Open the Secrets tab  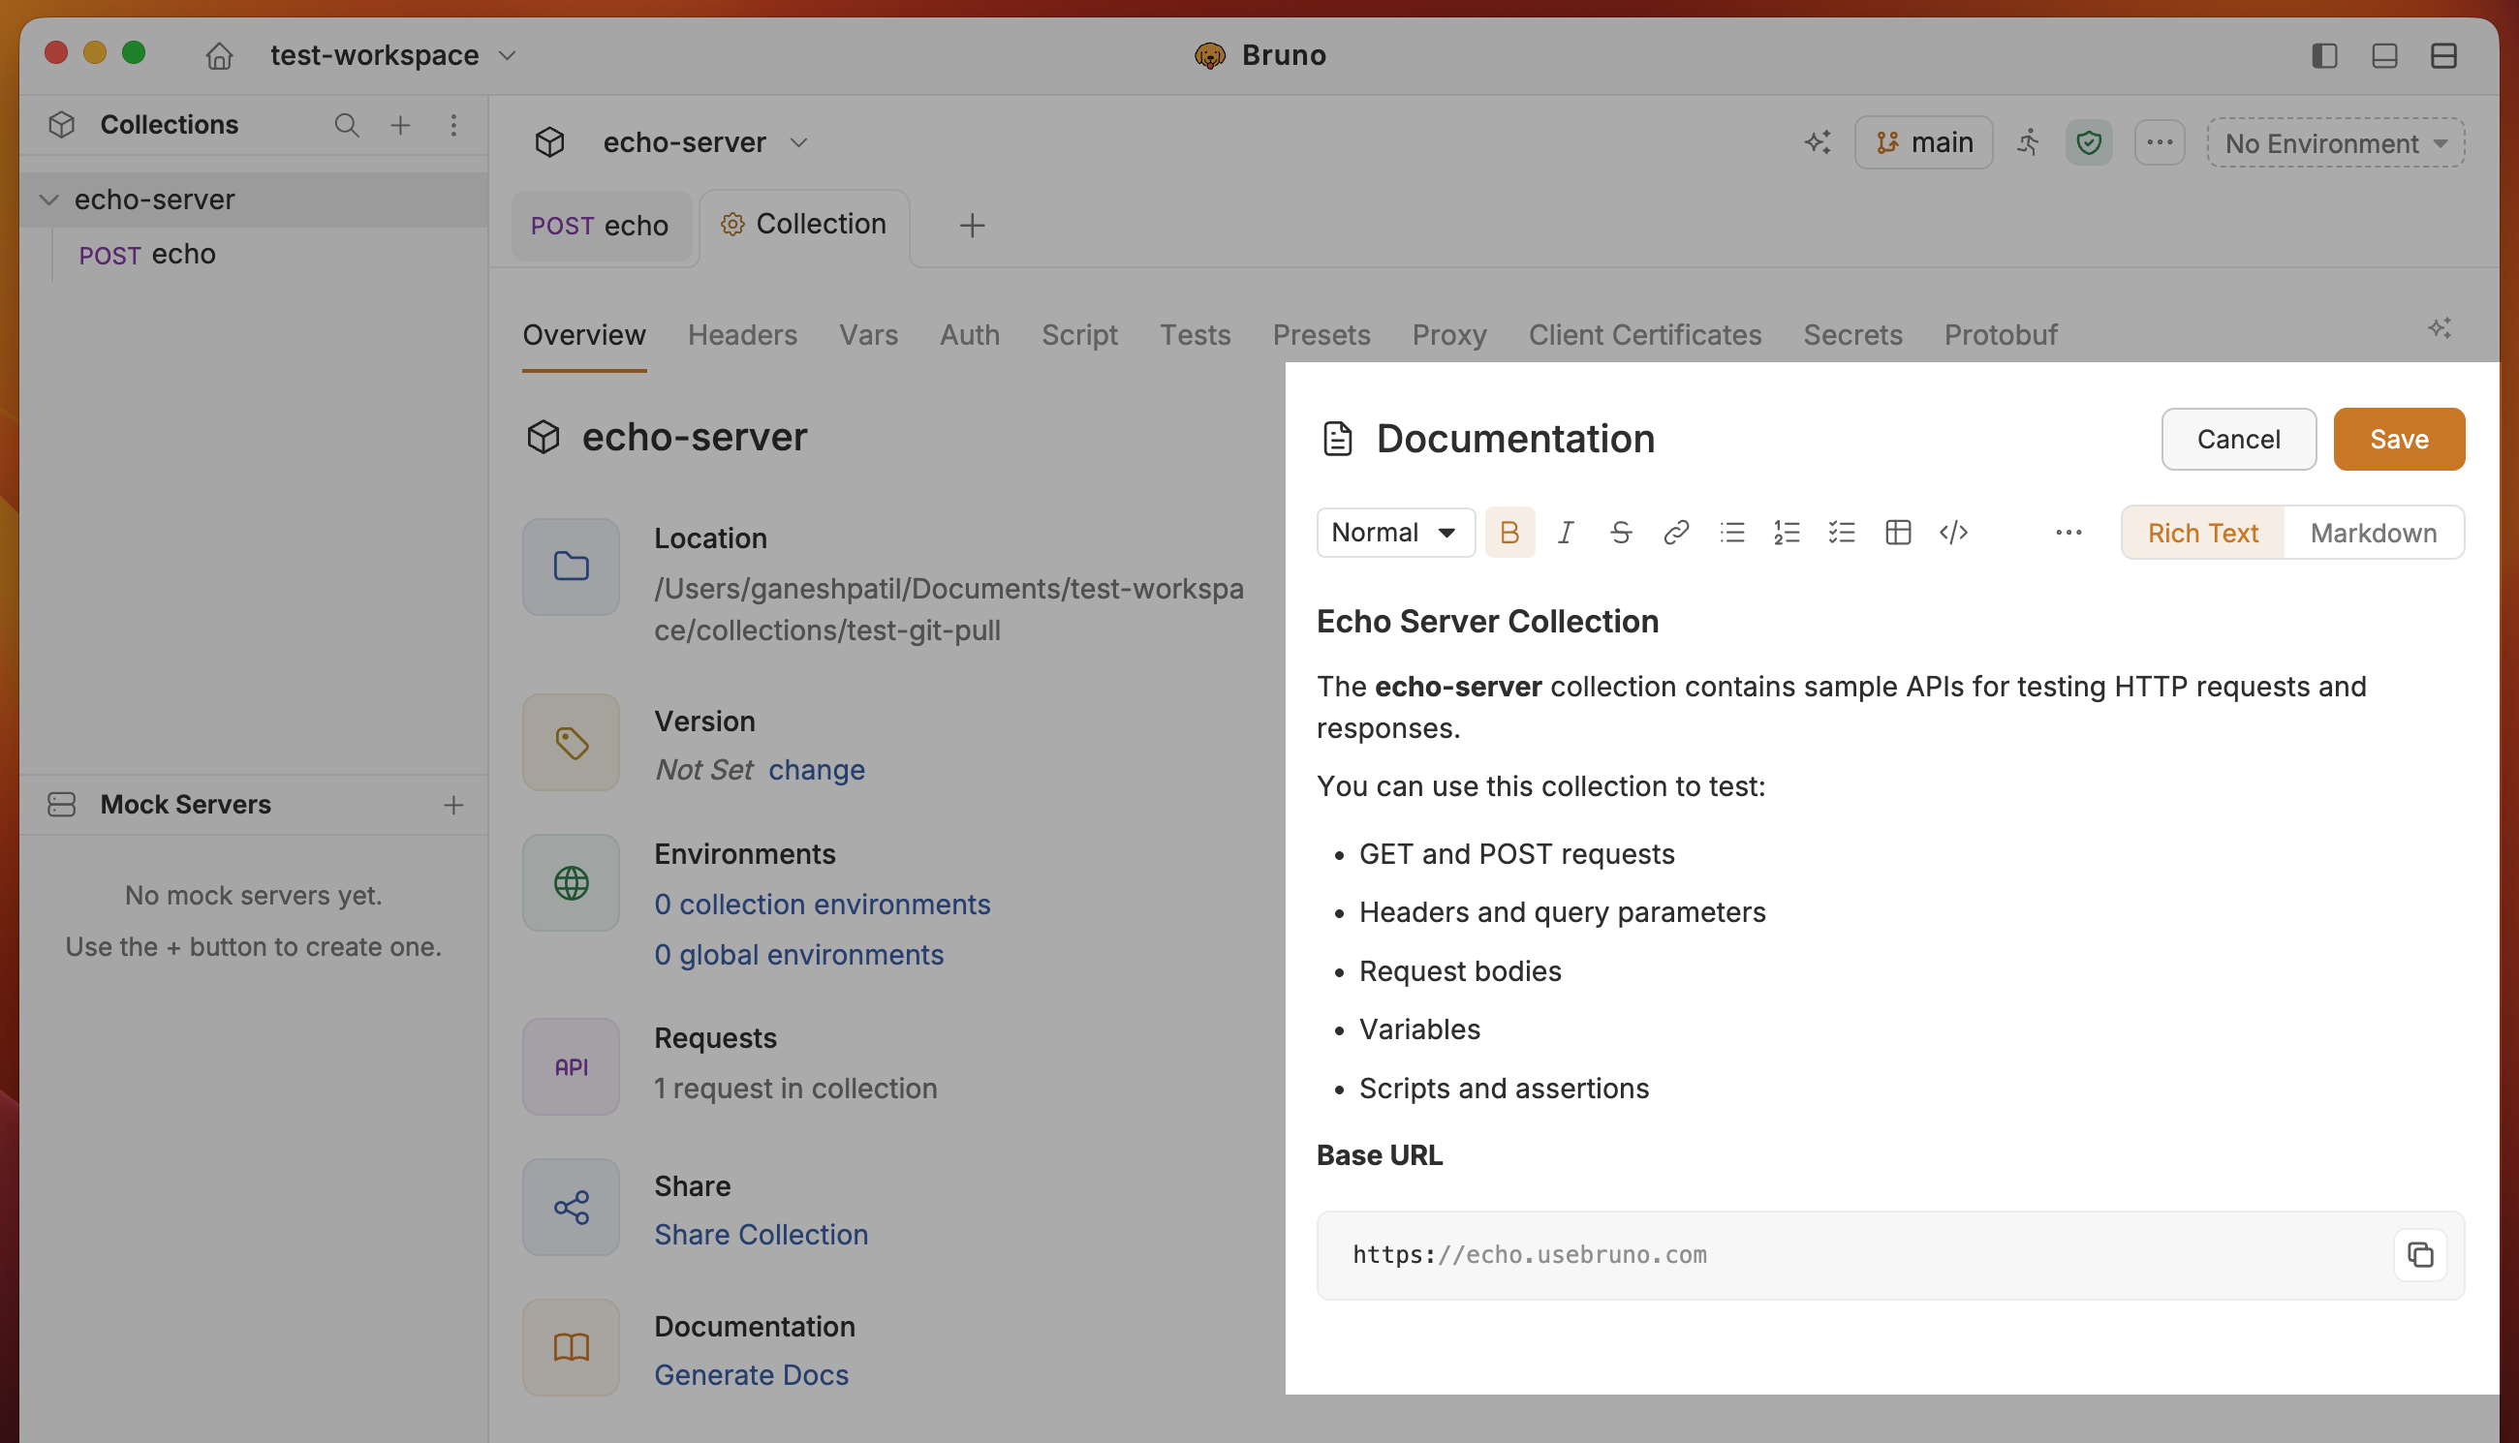click(x=1852, y=335)
